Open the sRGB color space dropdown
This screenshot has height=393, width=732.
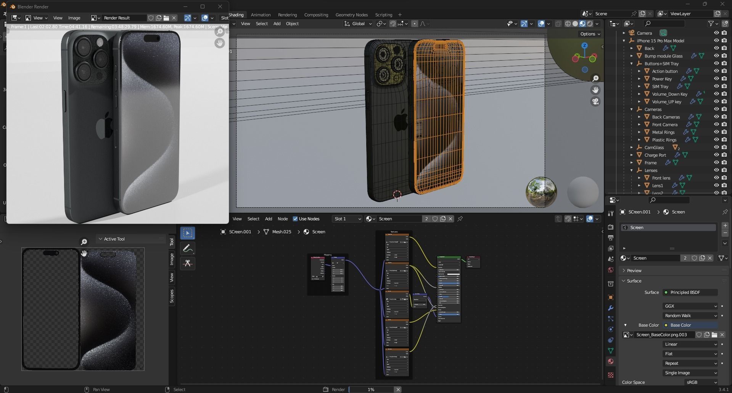click(701, 382)
